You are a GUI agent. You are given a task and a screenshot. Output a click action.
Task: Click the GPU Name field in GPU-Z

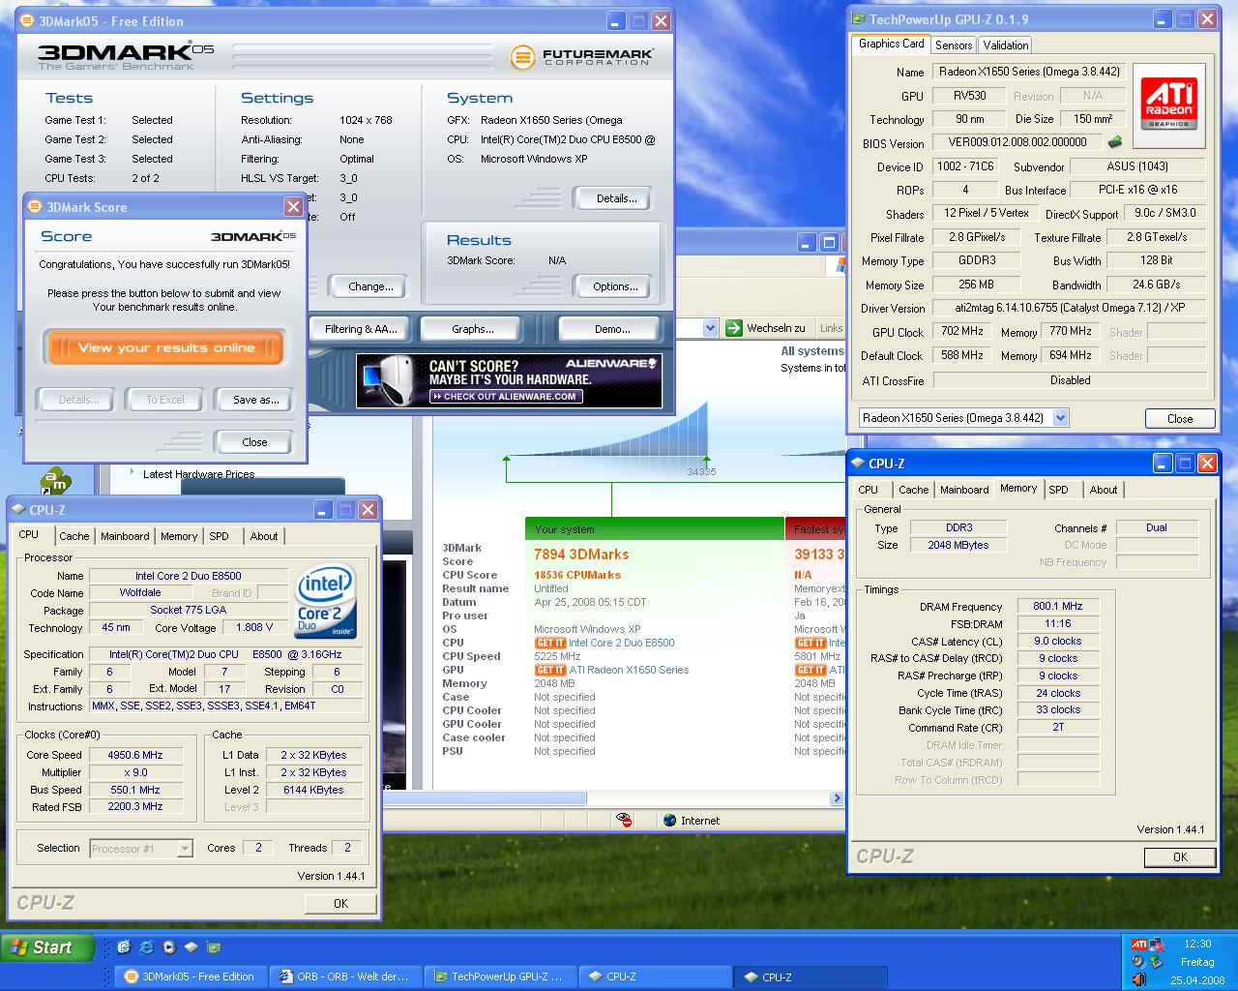coord(1027,72)
